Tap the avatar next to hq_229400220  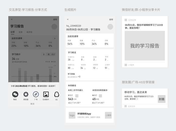click(110, 27)
